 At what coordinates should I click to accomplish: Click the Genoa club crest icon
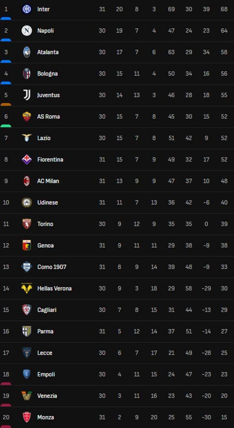tap(27, 245)
